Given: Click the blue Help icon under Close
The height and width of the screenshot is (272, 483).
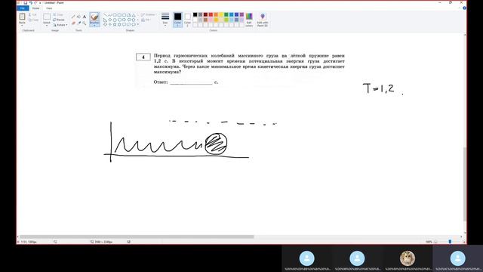Looking at the screenshot, I should 464,8.
